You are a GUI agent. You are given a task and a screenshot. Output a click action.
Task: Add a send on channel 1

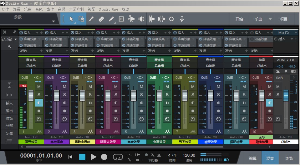[x=41, y=51]
